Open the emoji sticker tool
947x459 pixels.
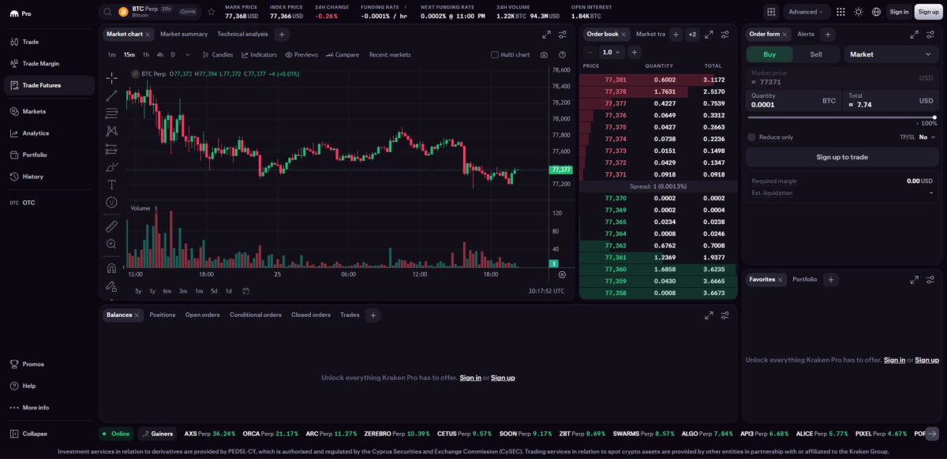pos(111,203)
